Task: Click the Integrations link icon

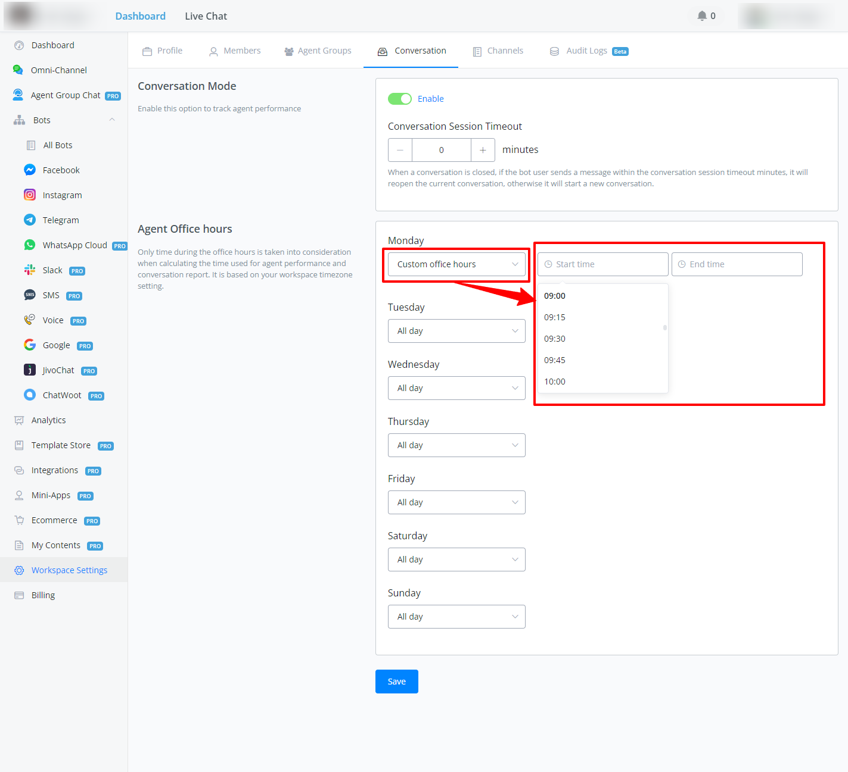Action: point(19,470)
